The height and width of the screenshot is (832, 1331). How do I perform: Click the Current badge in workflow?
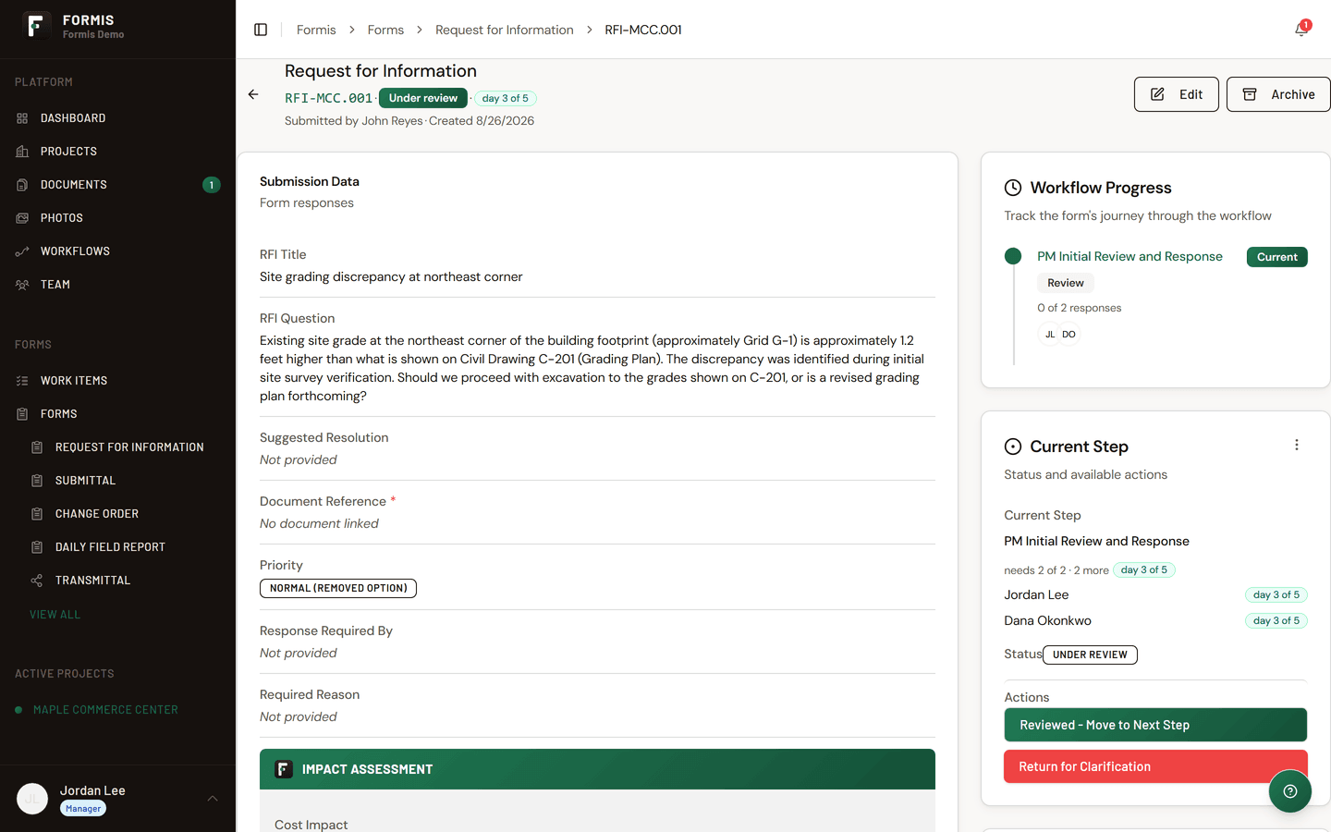coord(1277,257)
